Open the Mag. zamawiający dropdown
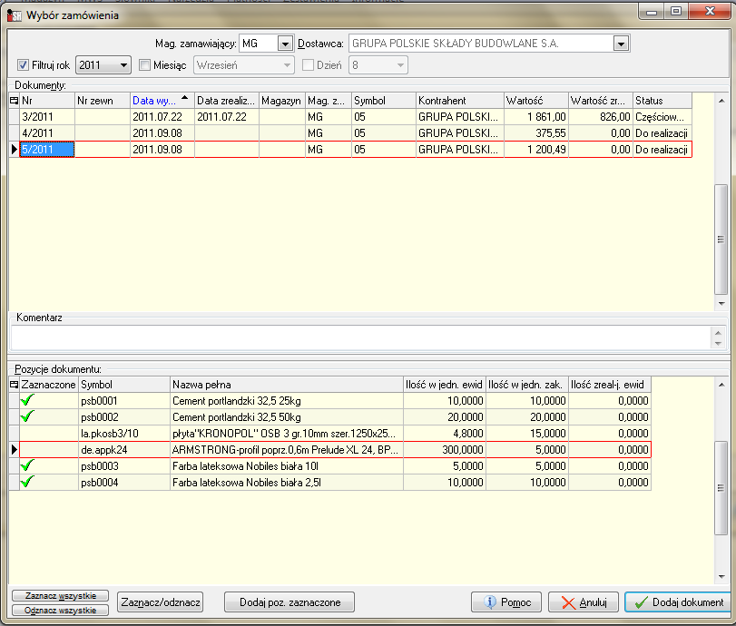 (285, 44)
